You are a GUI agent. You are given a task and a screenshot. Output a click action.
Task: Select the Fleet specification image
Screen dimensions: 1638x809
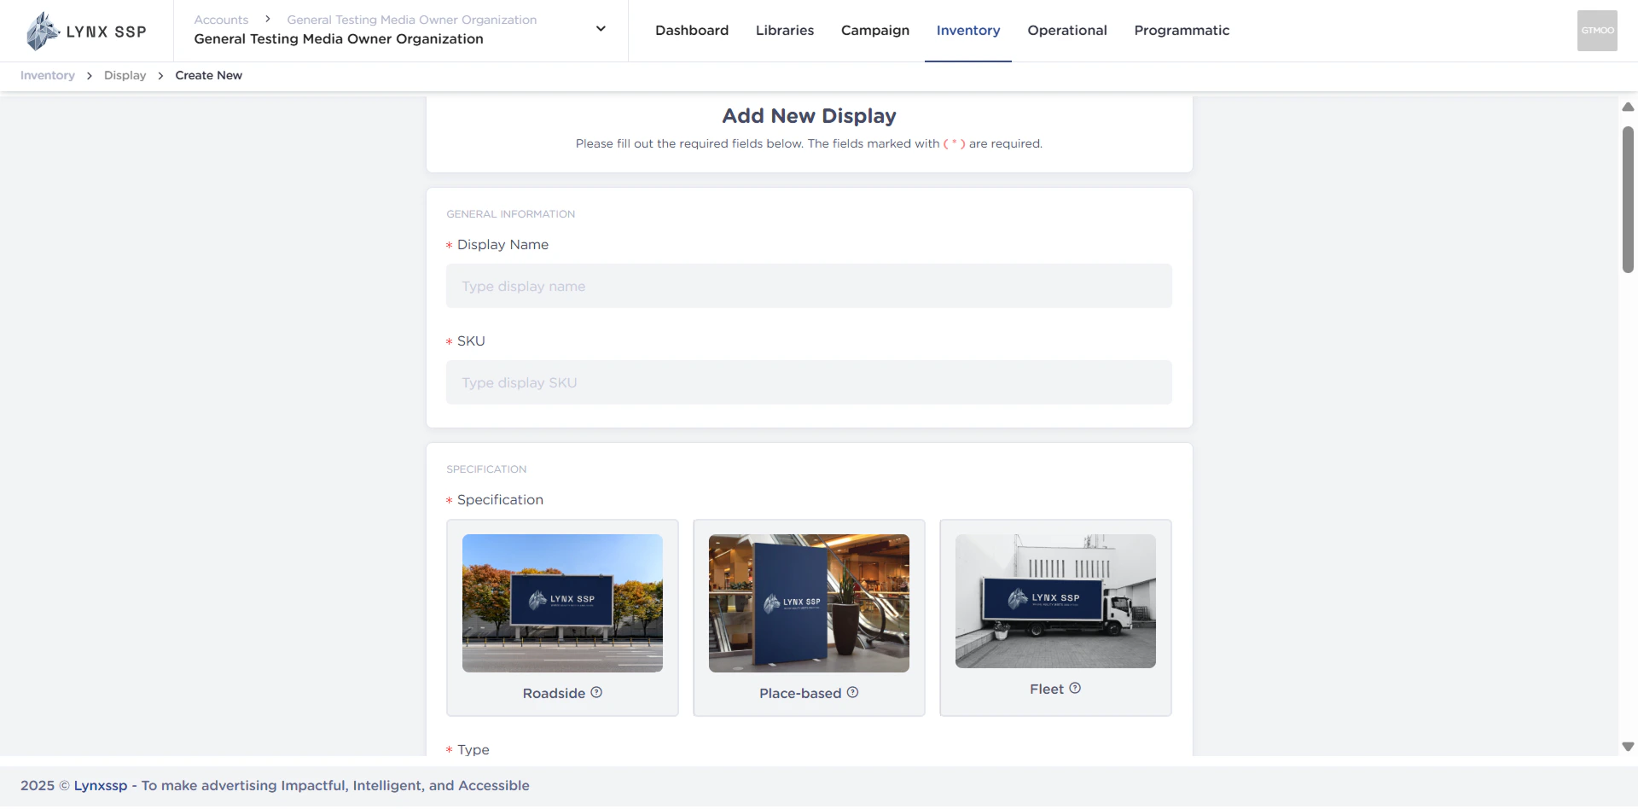click(1055, 601)
